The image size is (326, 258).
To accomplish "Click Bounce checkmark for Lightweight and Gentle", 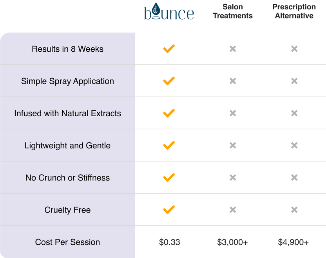I will coord(169,145).
